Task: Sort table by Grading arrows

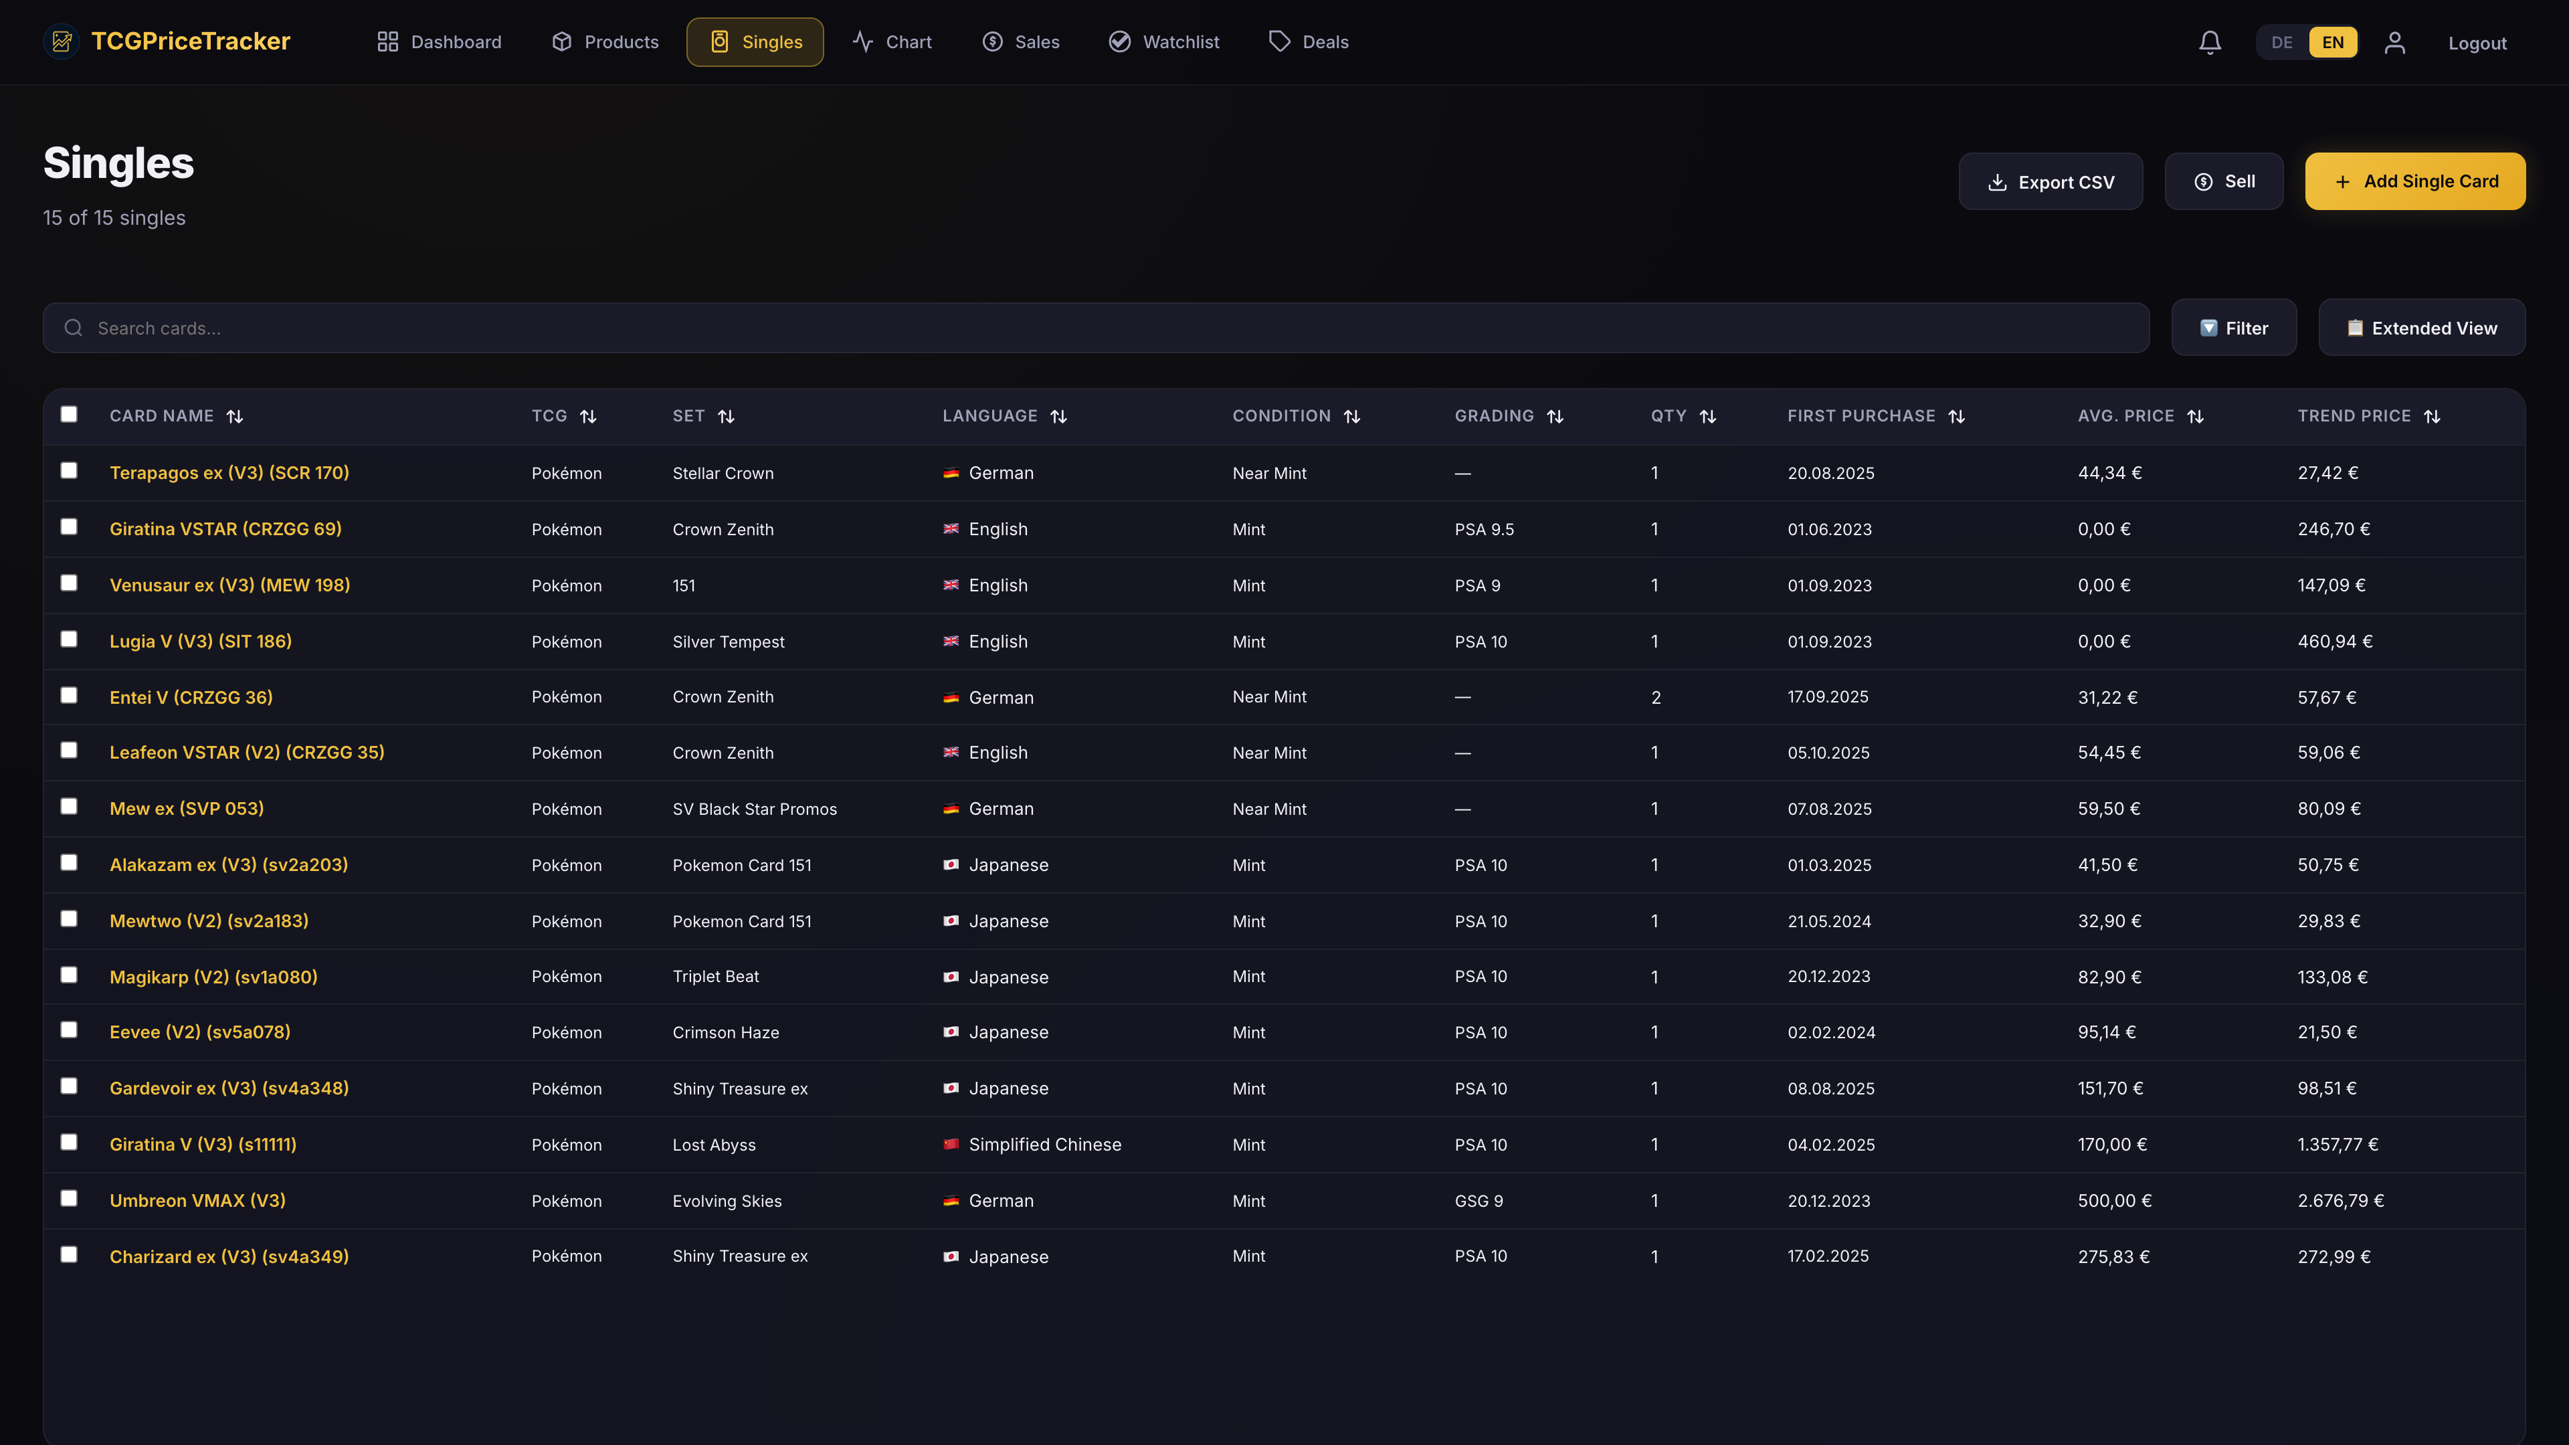Action: pyautogui.click(x=1555, y=416)
